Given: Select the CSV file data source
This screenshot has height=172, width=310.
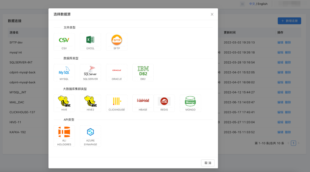Looking at the screenshot, I should coord(64,42).
